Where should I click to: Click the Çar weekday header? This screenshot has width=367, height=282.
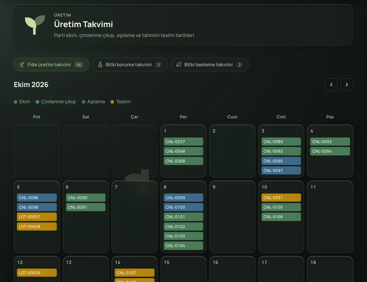point(134,117)
